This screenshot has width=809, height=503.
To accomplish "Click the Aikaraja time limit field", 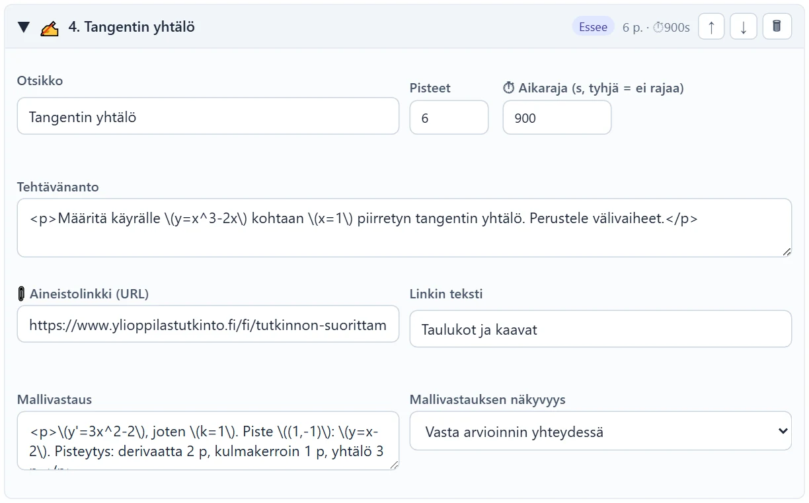I will [557, 117].
